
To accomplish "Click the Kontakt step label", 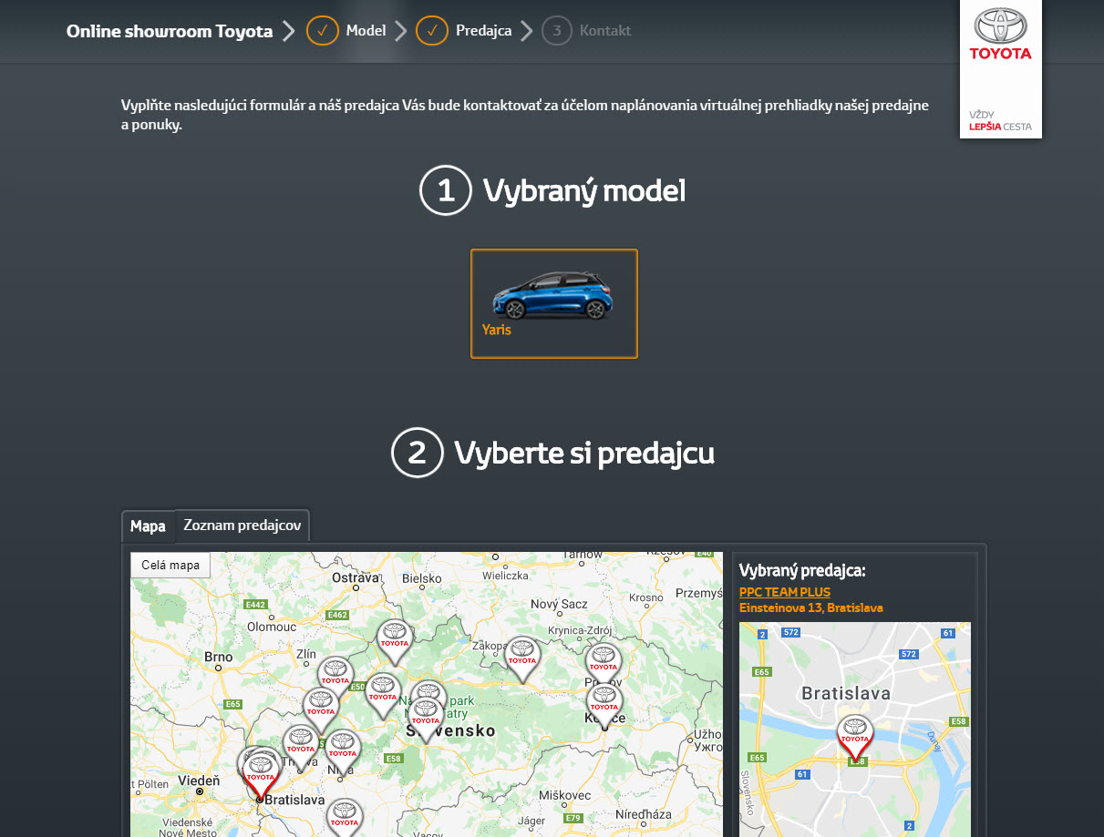I will click(605, 31).
